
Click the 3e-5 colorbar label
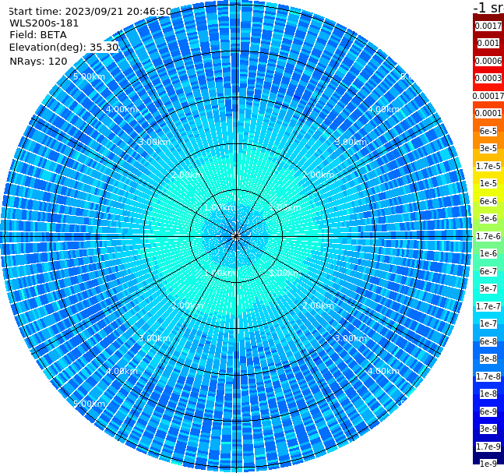[488, 148]
